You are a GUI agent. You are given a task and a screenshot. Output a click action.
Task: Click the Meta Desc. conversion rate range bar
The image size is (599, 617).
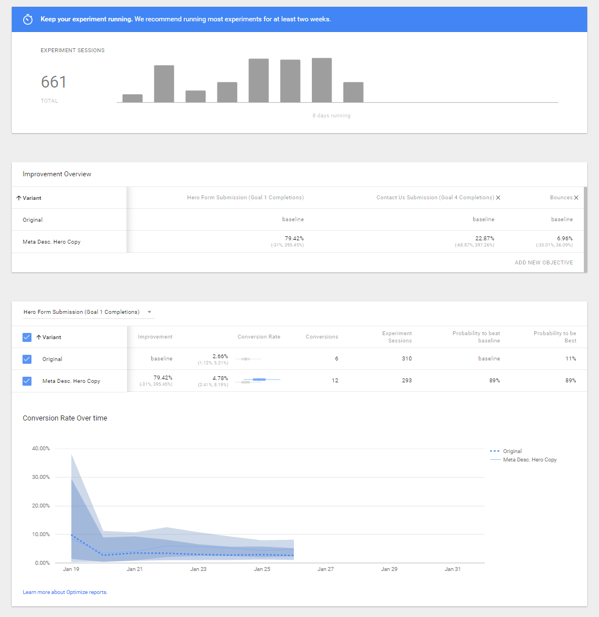pyautogui.click(x=259, y=380)
